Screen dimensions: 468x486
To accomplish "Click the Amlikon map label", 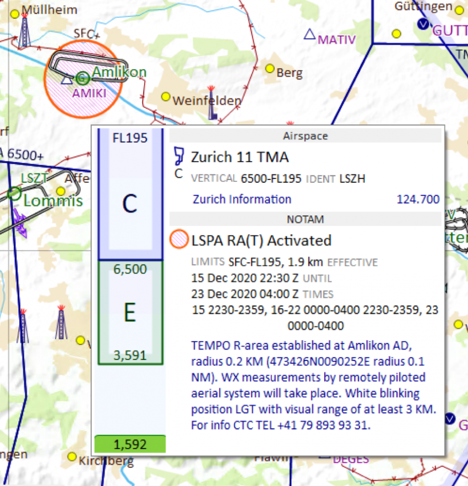I will tap(119, 72).
